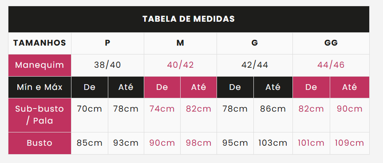
Task: Select manequim value 38/40
Action: [107, 65]
